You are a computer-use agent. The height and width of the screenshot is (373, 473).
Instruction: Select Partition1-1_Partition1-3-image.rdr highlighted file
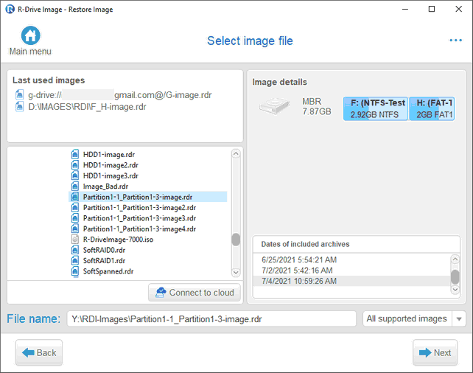148,197
